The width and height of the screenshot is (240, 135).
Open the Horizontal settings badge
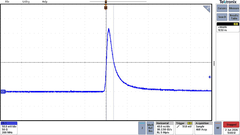coord(164,128)
